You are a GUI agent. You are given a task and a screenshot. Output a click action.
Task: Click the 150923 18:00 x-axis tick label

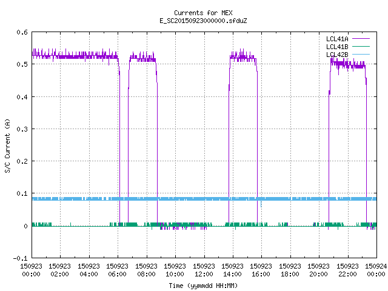tap(290, 270)
